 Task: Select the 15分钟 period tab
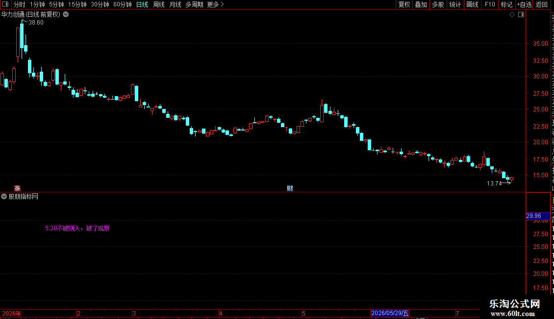[x=77, y=4]
